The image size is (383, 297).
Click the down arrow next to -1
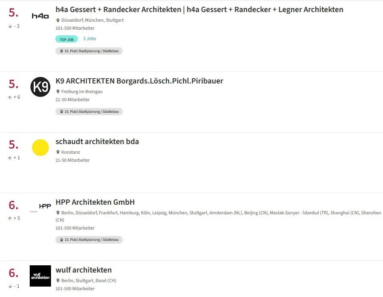point(10,286)
